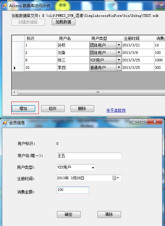Viewport: 165px width, 226px height.
Task: Select the 注册时间 column header
Action: click(138, 38)
